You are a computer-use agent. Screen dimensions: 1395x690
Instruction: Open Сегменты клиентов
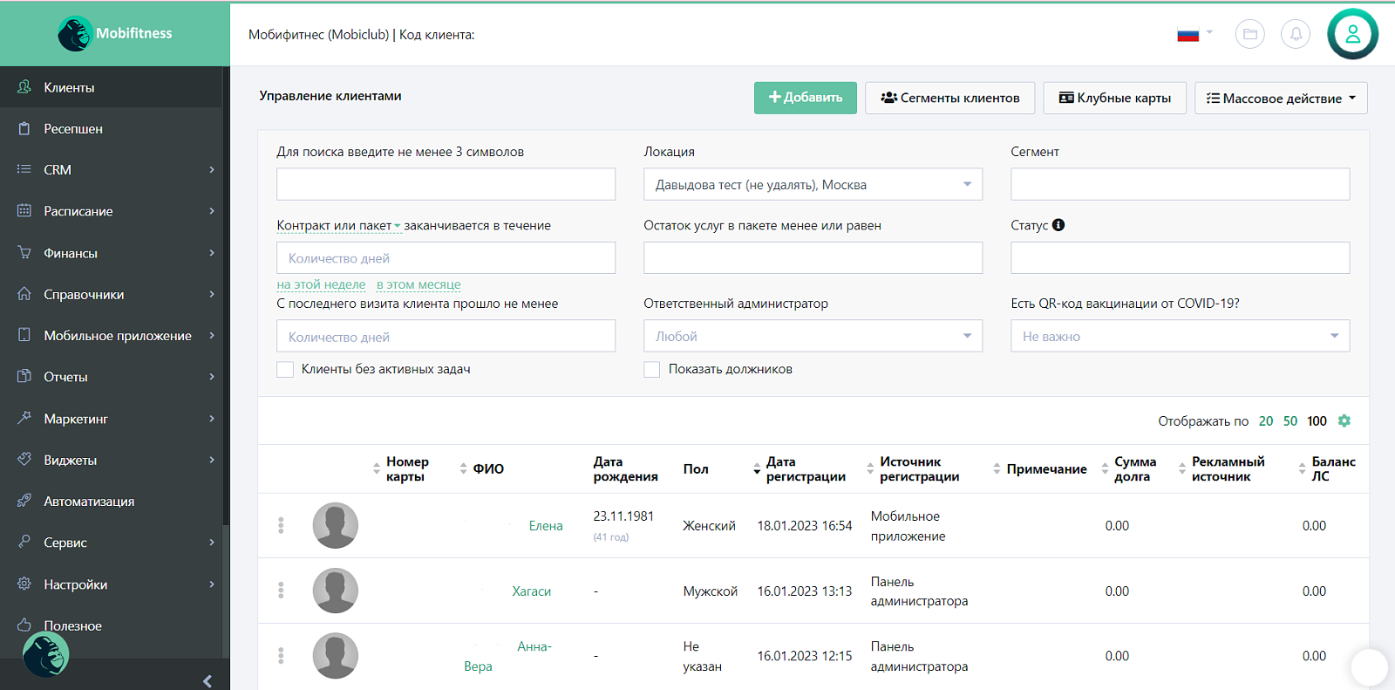[x=950, y=98]
